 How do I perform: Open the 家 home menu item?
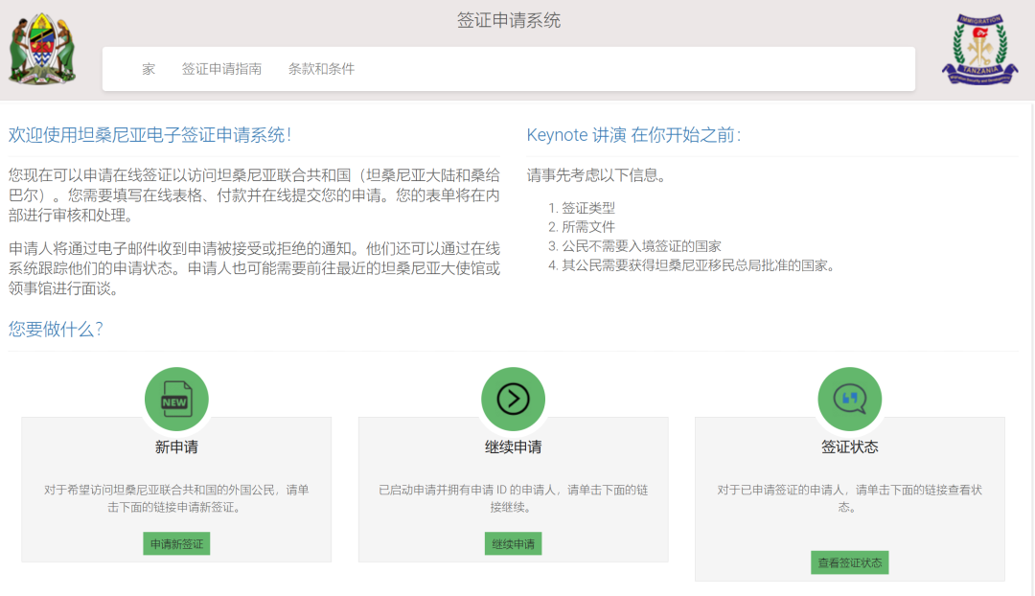click(149, 69)
